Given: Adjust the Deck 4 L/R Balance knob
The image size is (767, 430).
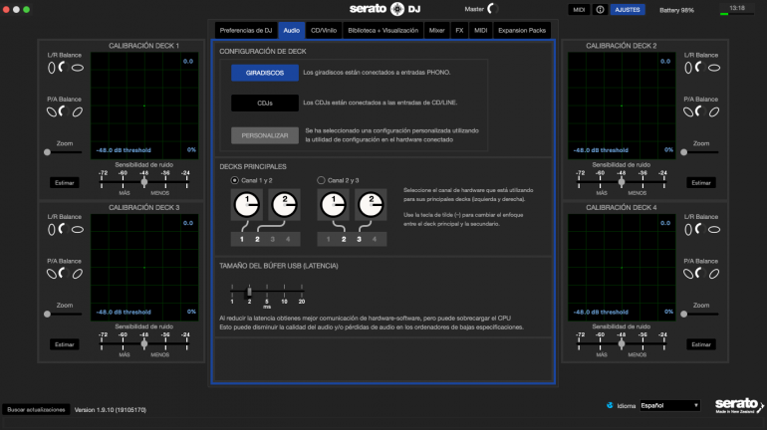Looking at the screenshot, I should 700,229.
